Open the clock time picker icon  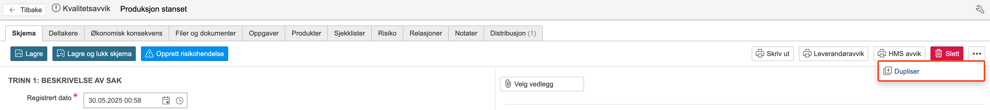(x=179, y=100)
